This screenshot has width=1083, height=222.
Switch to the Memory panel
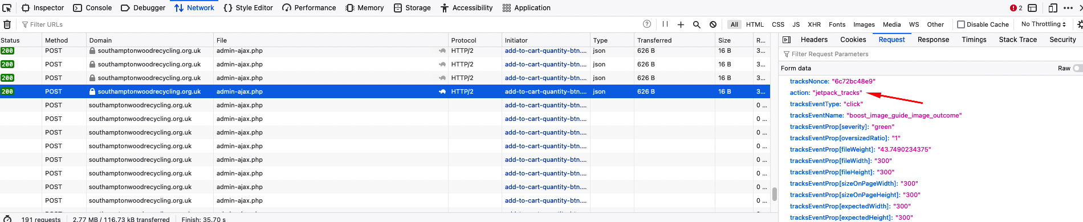tap(365, 8)
